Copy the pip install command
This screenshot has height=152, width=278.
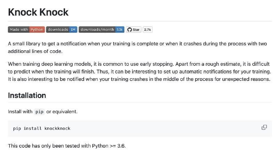point(264,127)
